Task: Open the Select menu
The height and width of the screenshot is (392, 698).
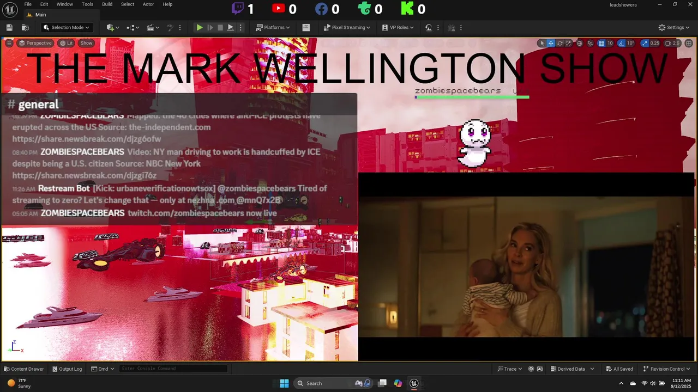Action: pyautogui.click(x=128, y=4)
